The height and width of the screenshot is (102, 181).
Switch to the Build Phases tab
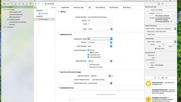(x=114, y=7)
